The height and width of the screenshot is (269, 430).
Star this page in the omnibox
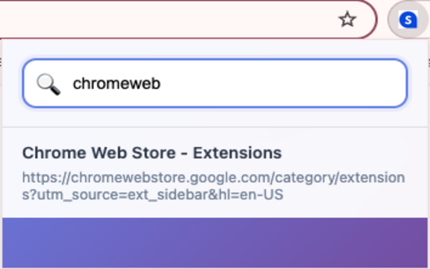coord(347,20)
